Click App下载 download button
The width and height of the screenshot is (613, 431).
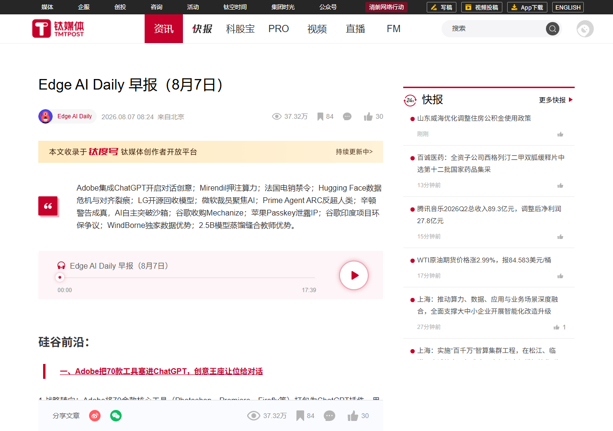tap(527, 7)
